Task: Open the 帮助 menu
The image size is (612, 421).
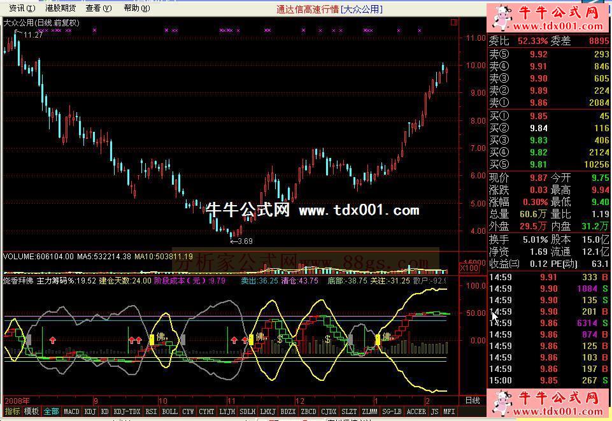Action: click(x=137, y=8)
